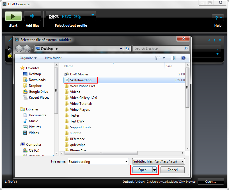Click the search magnifier in Search Desktop

186,48
